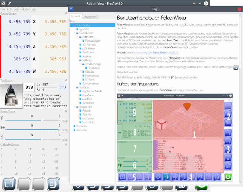243x192 pixels.
Task: Open the Einbindung von FalconView in linuxCNC link
Action: coord(156,52)
